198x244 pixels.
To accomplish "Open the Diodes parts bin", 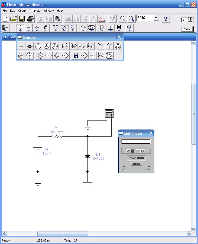I will click(x=37, y=28).
